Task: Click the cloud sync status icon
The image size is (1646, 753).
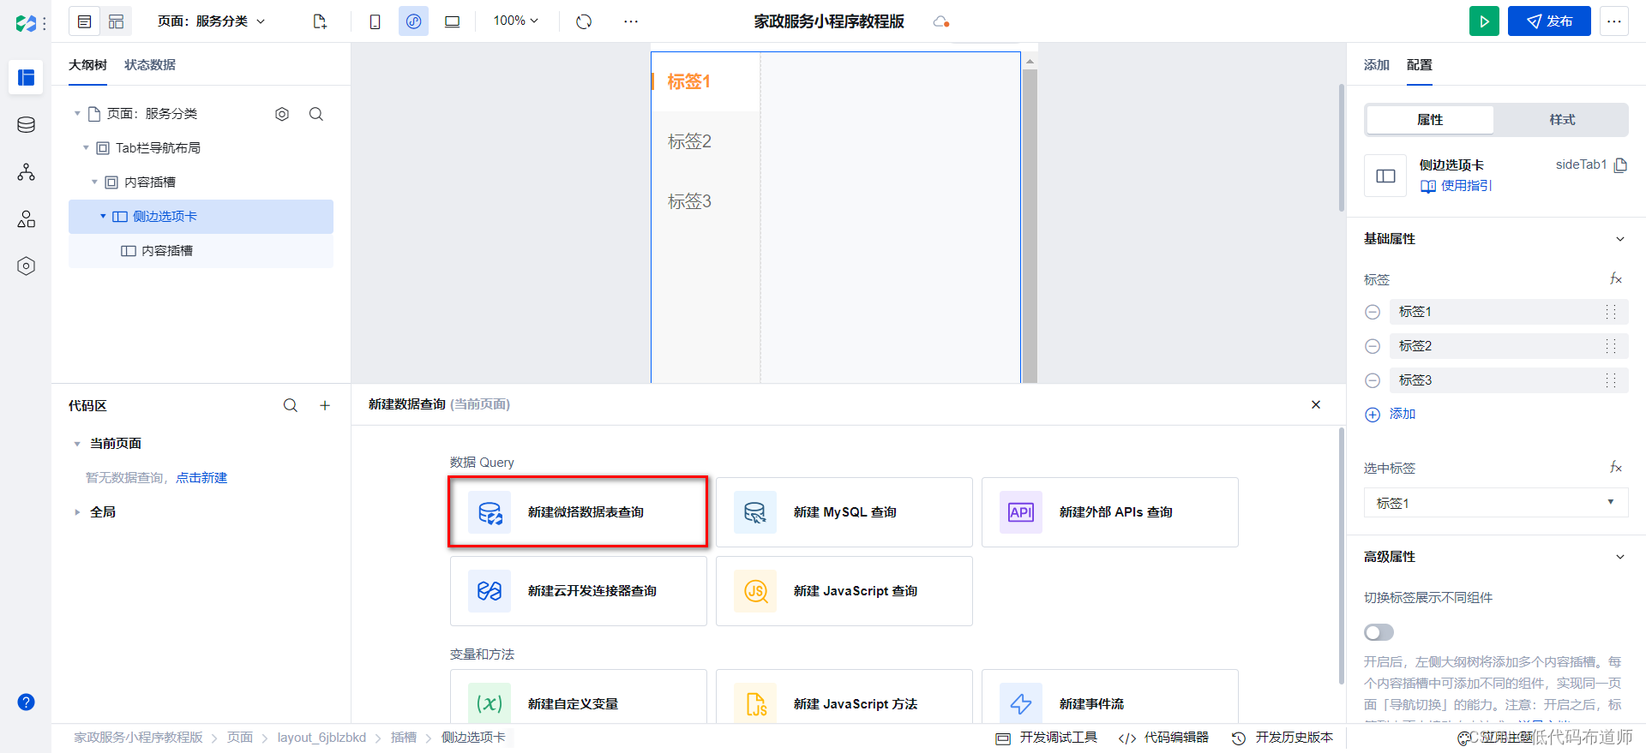Action: [x=940, y=21]
